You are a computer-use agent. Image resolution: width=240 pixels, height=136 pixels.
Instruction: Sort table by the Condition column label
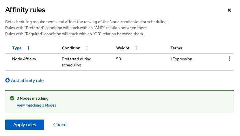click(71, 48)
